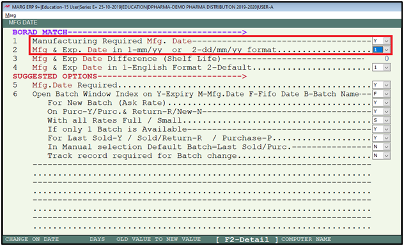Click the F2-Detail button
Image resolution: width=404 pixels, height=246 pixels.
[247, 240]
